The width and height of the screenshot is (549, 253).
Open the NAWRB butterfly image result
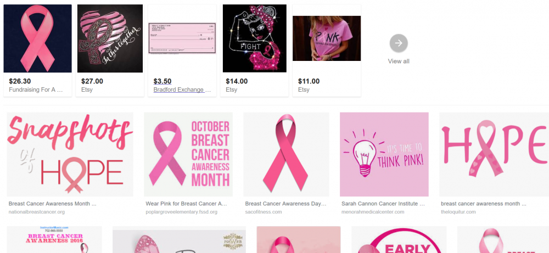[x=179, y=240]
